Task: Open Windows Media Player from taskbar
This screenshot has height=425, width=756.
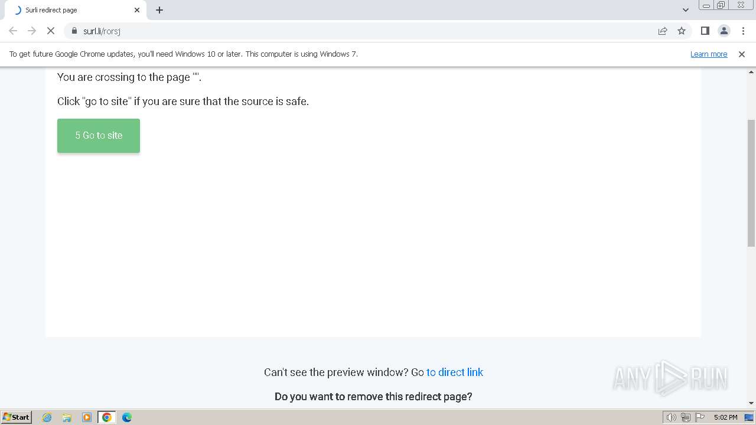Action: pos(87,417)
